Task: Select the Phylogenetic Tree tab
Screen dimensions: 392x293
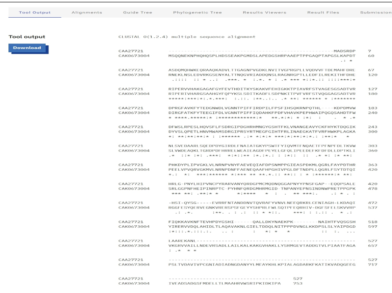Action: (x=197, y=13)
